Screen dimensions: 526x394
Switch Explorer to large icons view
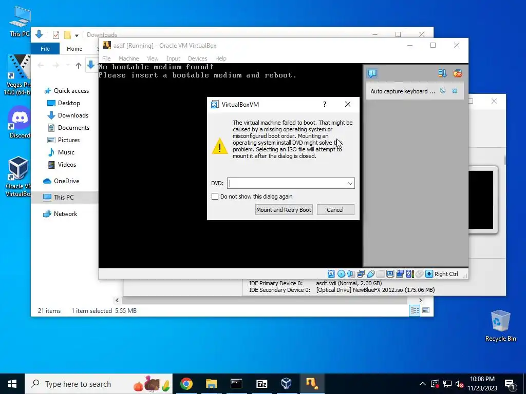(x=426, y=310)
